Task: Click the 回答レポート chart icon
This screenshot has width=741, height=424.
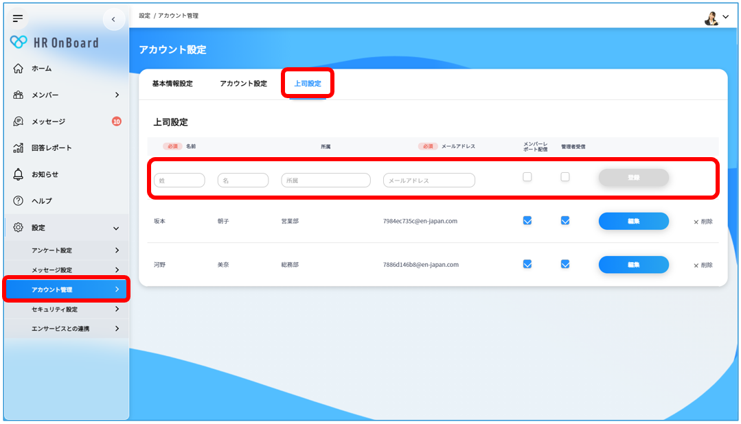Action: coord(18,148)
